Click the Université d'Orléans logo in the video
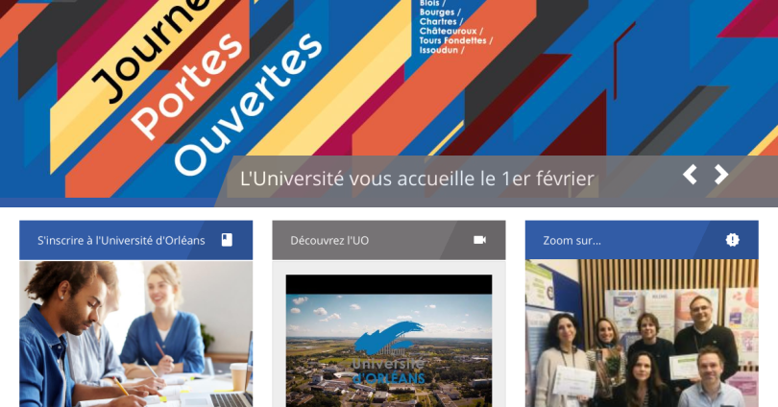This screenshot has width=778, height=407. coord(389,353)
